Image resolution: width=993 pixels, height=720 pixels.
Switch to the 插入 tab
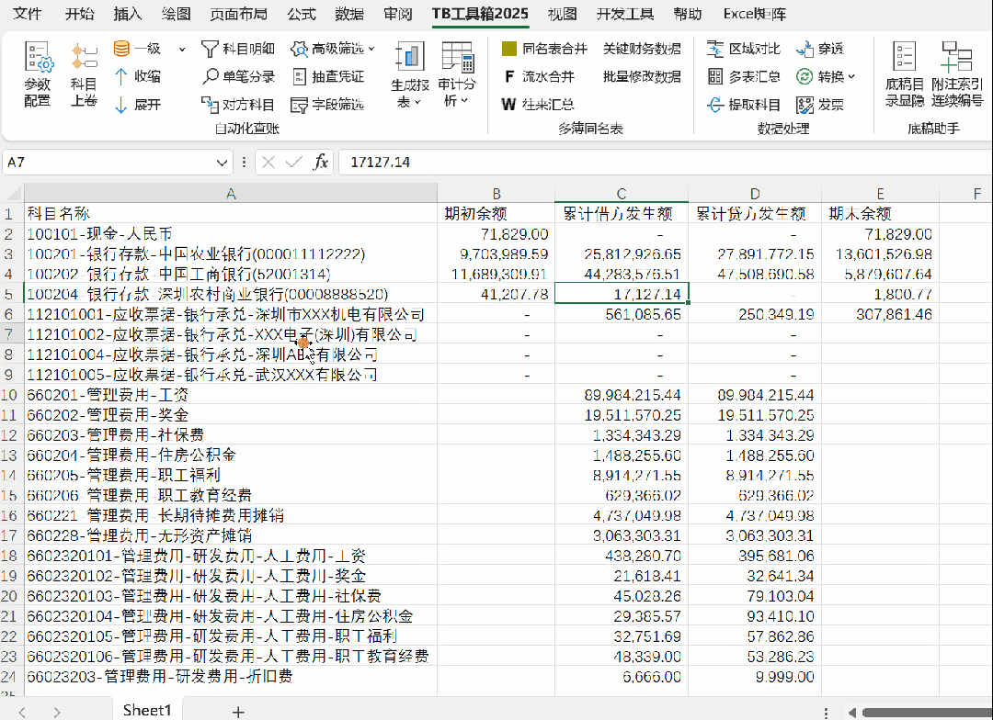point(127,13)
